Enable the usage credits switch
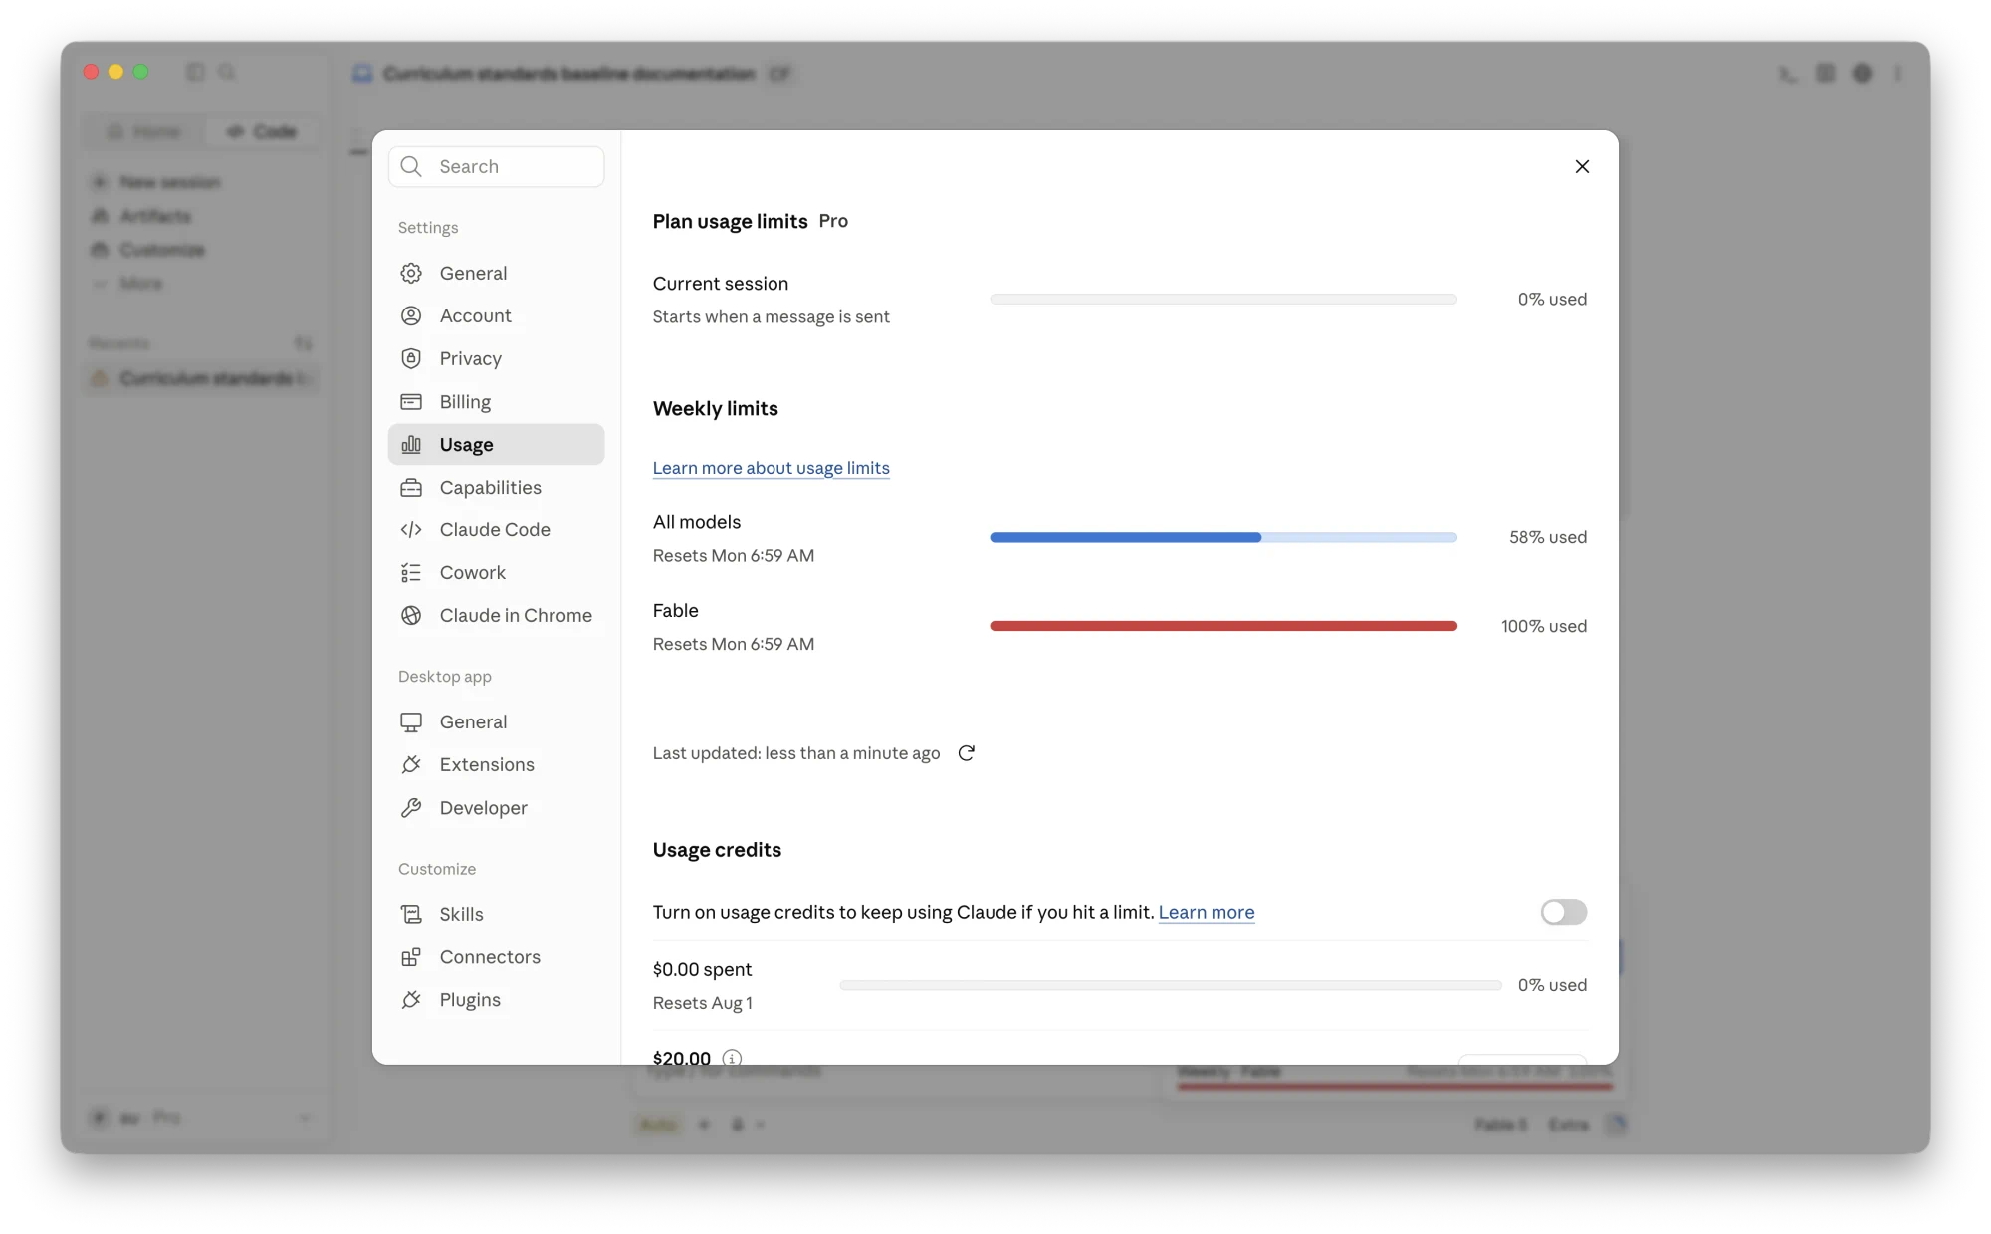Screen dimensions: 1991x1234 1563,912
